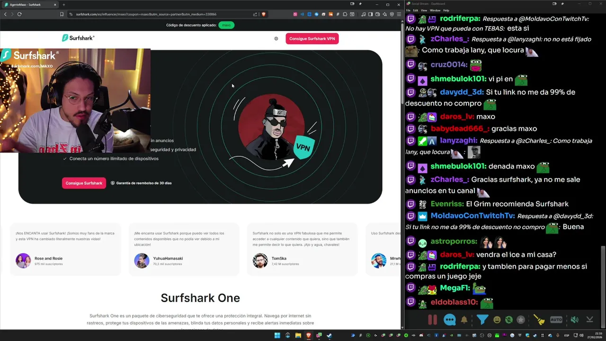Open File menu in Social Stream window

pos(409,10)
